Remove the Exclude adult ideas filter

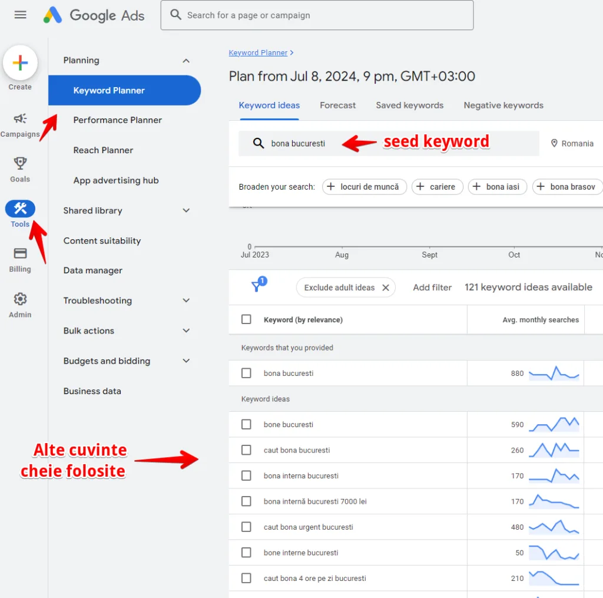tap(386, 288)
